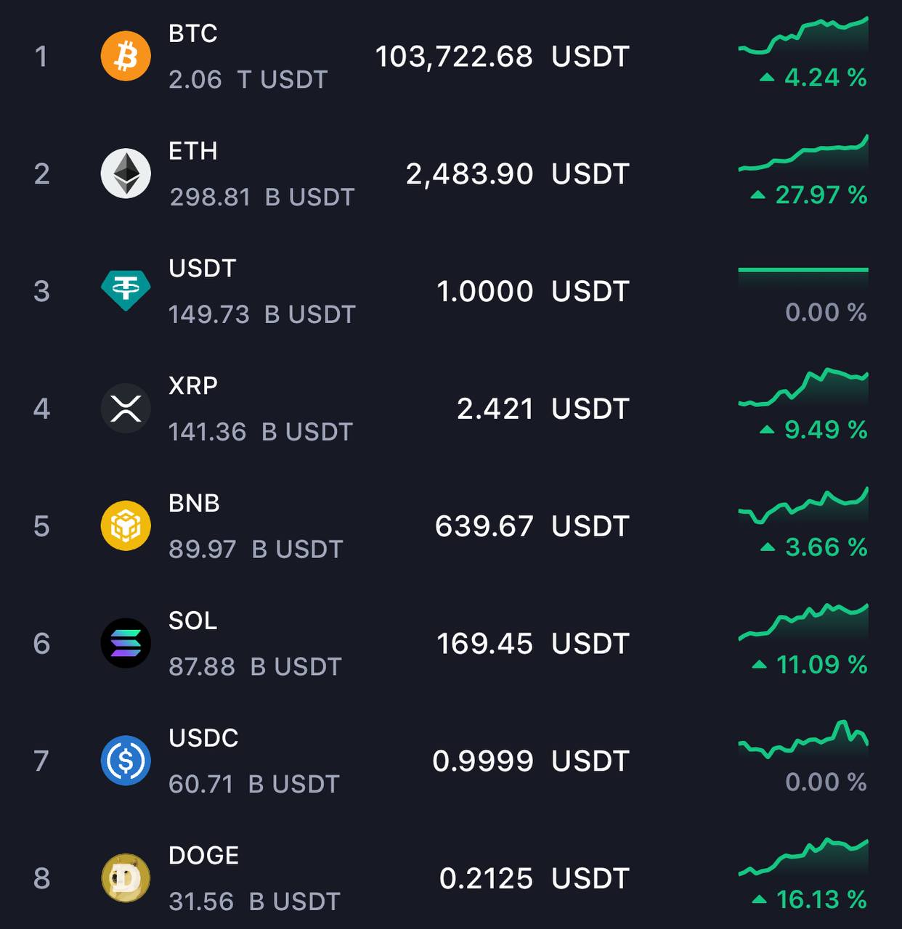Click the yellow BNB coin icon
The width and height of the screenshot is (902, 929).
(126, 525)
